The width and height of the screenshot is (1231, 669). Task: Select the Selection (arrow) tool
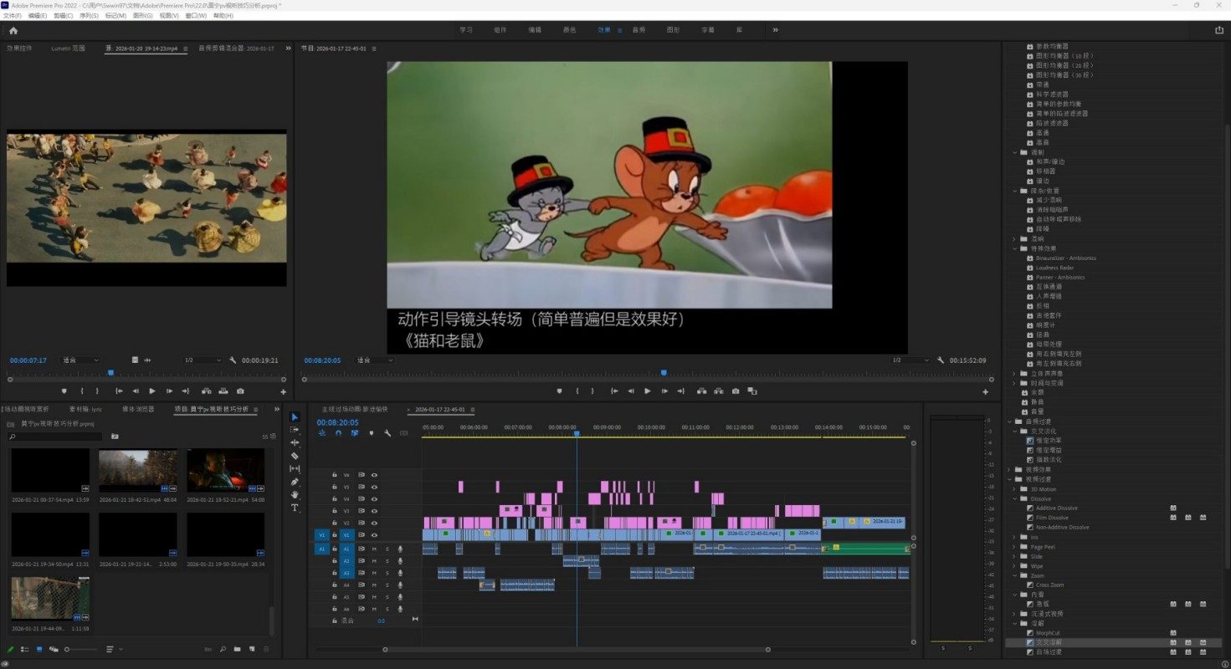[295, 416]
